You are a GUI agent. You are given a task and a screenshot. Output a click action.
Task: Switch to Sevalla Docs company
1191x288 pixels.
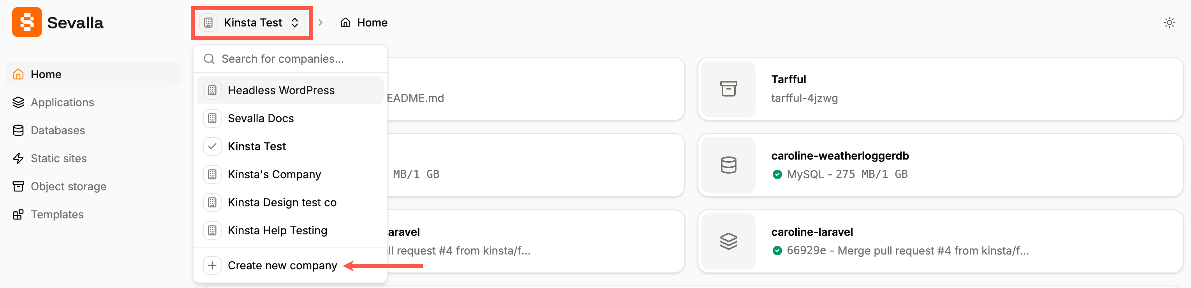[x=260, y=118]
